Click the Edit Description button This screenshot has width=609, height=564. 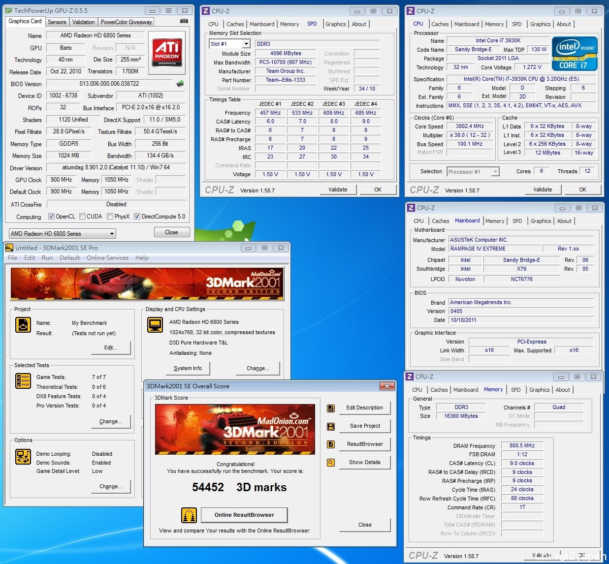click(365, 407)
